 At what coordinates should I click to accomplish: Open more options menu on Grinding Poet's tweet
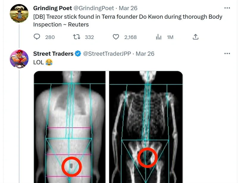point(227,8)
